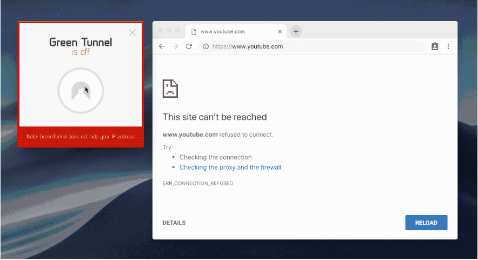The image size is (478, 260).
Task: Click the 'Green Tunnel' title text
Action: click(x=81, y=42)
